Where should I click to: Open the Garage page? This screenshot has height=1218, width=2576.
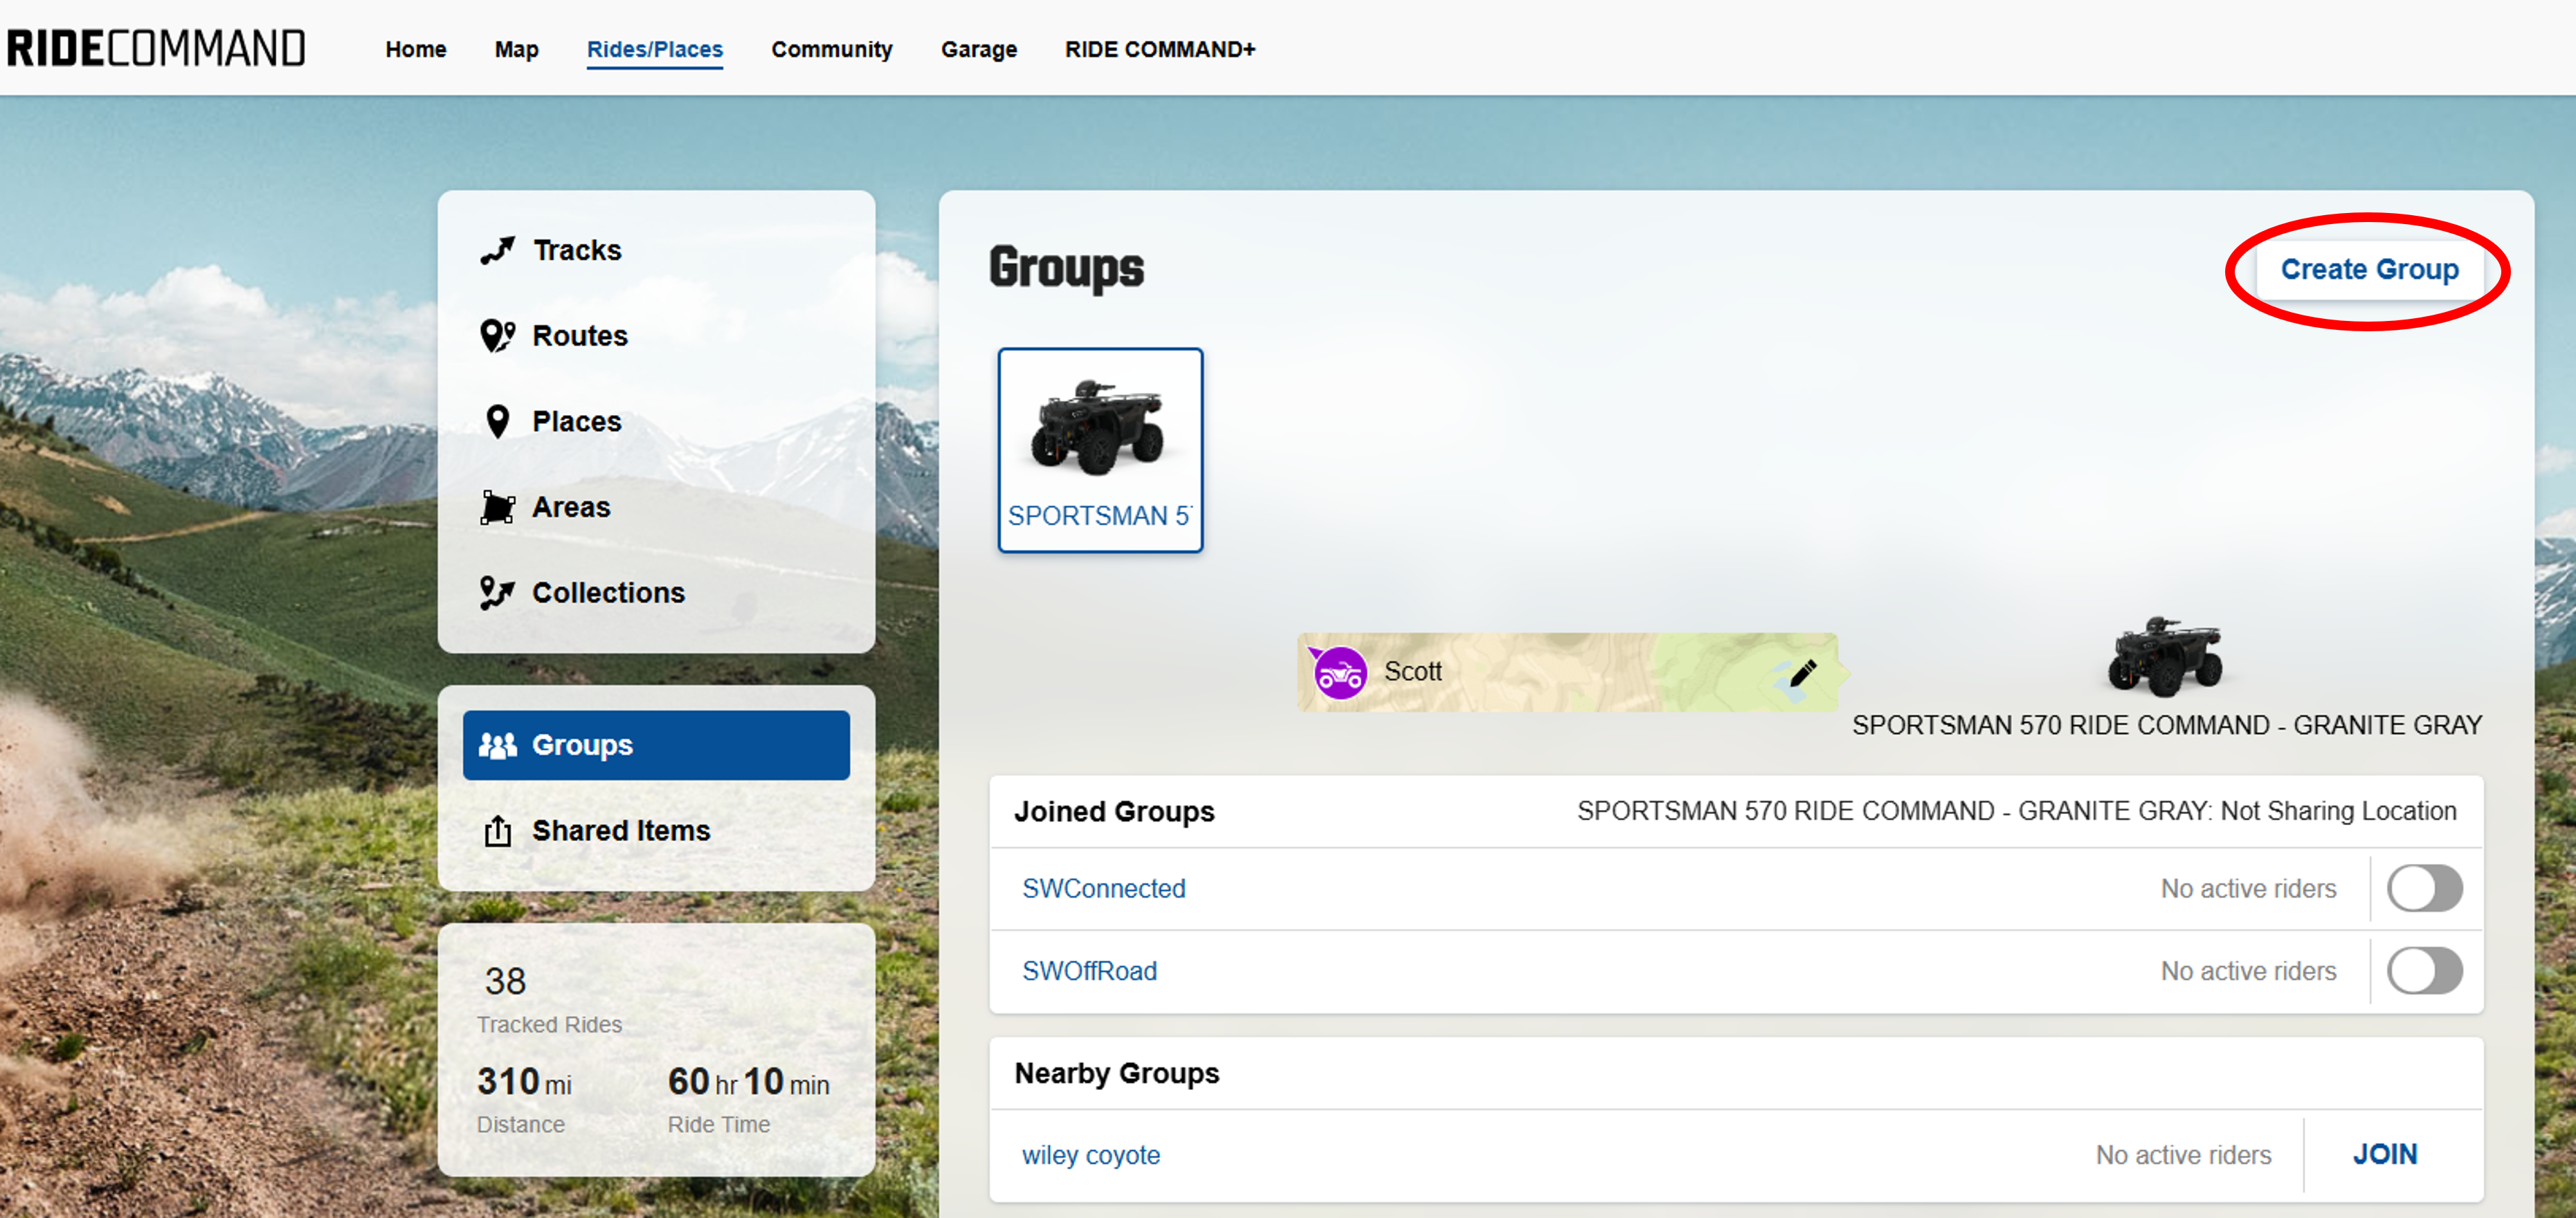(978, 49)
